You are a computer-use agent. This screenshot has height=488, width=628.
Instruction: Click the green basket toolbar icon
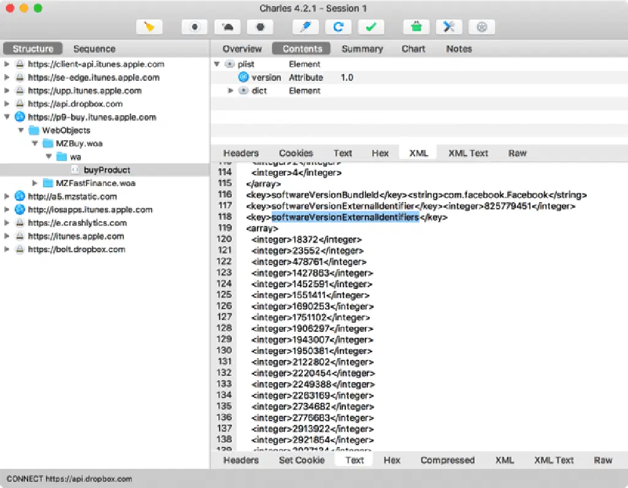(x=416, y=27)
